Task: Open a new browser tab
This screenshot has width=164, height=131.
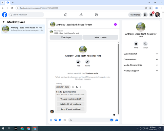Action: tap(13, 3)
